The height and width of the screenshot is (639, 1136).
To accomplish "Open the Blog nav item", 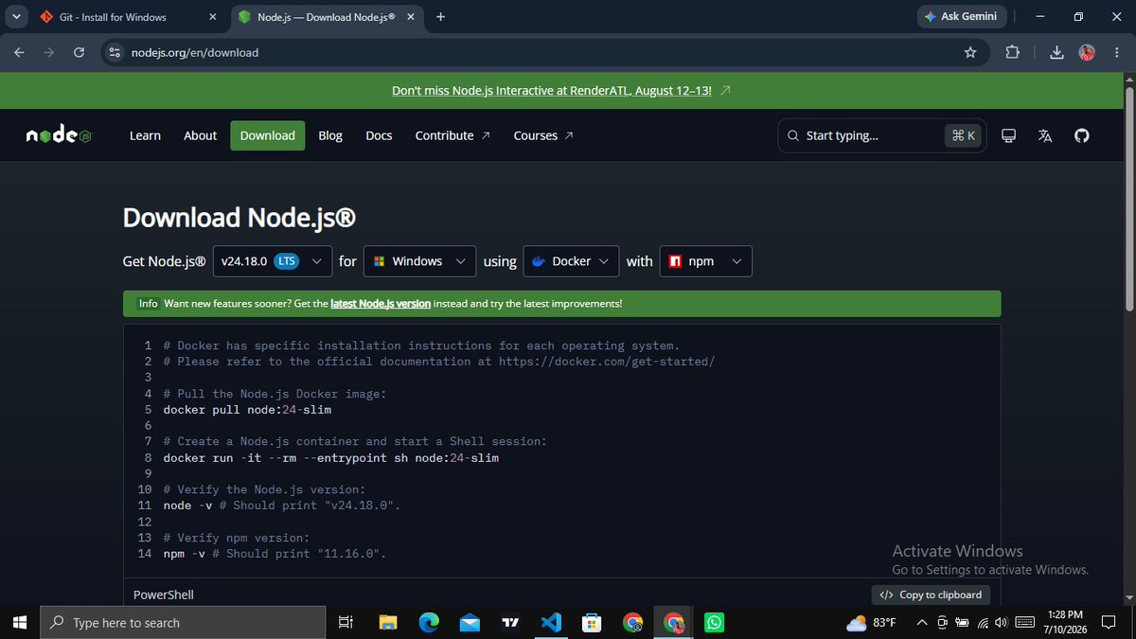I will point(330,135).
